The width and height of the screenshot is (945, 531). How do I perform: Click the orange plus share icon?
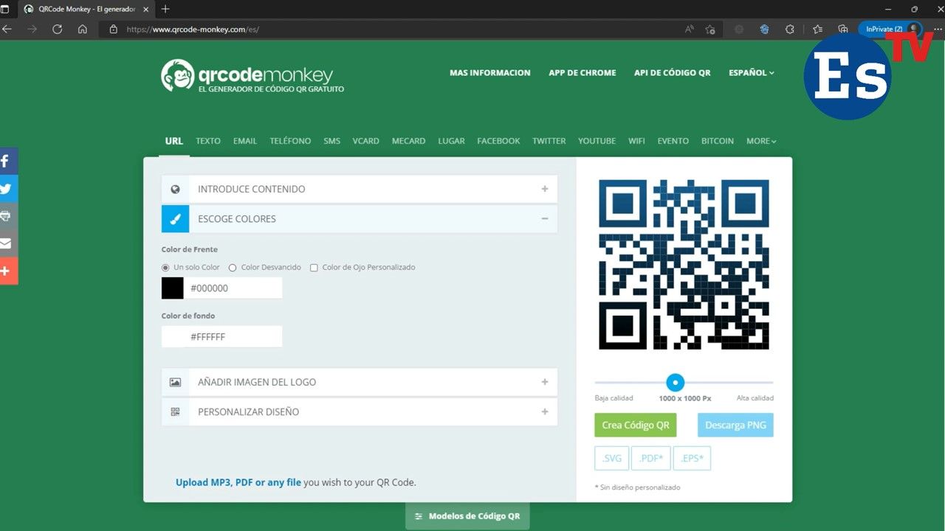pos(7,271)
